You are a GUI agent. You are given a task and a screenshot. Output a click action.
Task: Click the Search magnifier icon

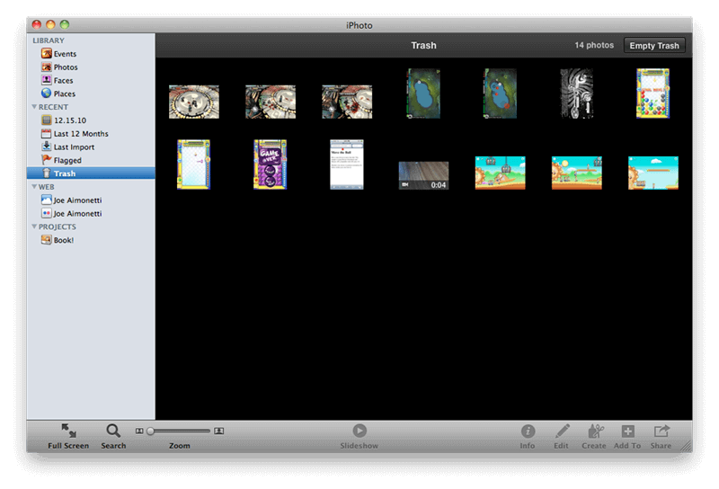pos(113,431)
